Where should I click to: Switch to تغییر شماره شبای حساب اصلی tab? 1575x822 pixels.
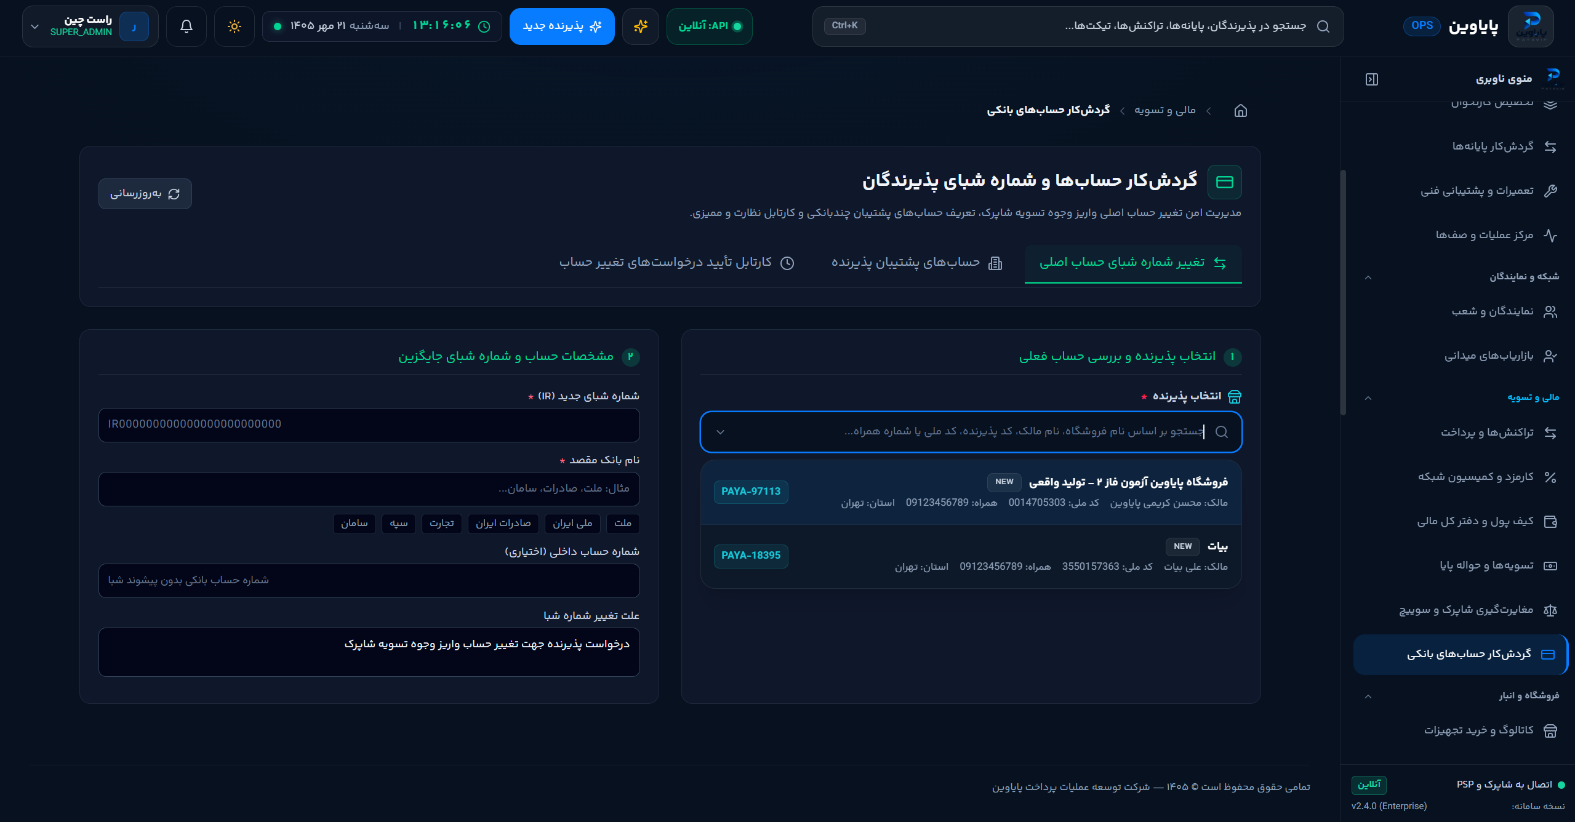tap(1133, 263)
